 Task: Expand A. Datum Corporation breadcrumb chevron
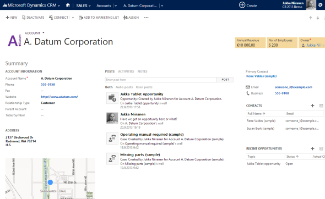click(x=162, y=6)
